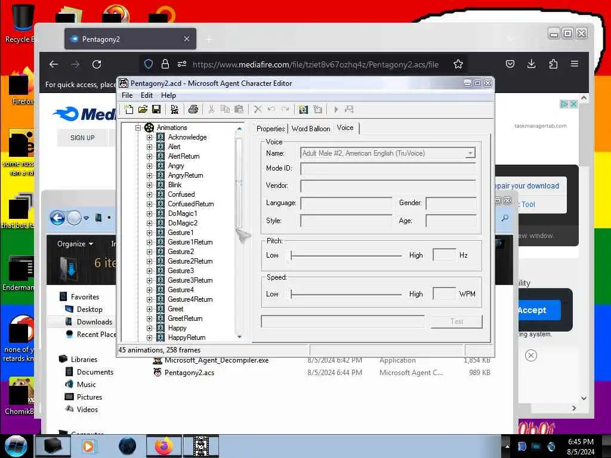611x458 pixels.
Task: Open Firefox downloads arrow icon
Action: [531, 64]
